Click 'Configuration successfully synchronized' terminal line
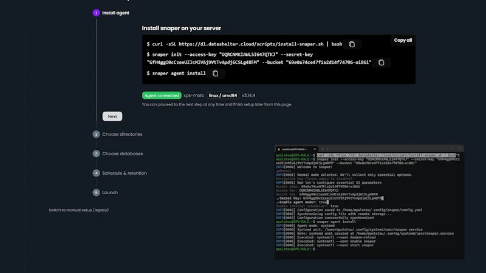This screenshot has width=486, height=273. 324,218
